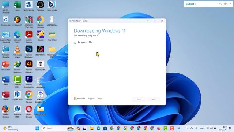Select the Style Builder desktop shortcut
Viewport: 234px width, 132px height.
(x=29, y=6)
